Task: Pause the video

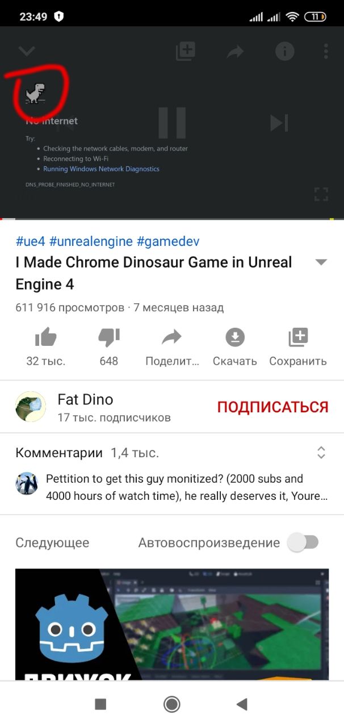Action: 172,122
